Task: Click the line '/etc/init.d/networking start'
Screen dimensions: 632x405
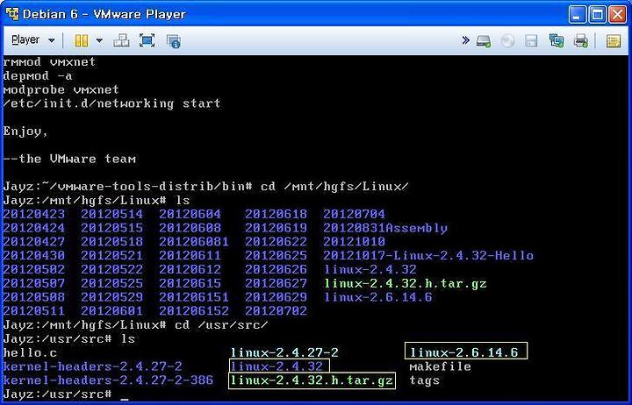Action: coord(111,103)
